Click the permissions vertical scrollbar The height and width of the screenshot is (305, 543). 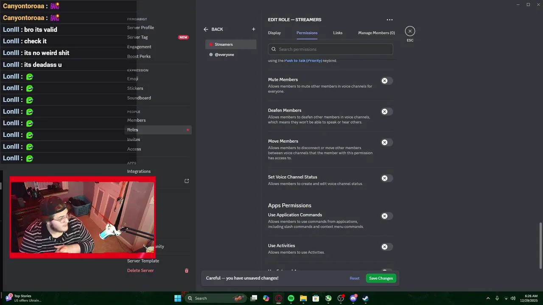(540, 245)
